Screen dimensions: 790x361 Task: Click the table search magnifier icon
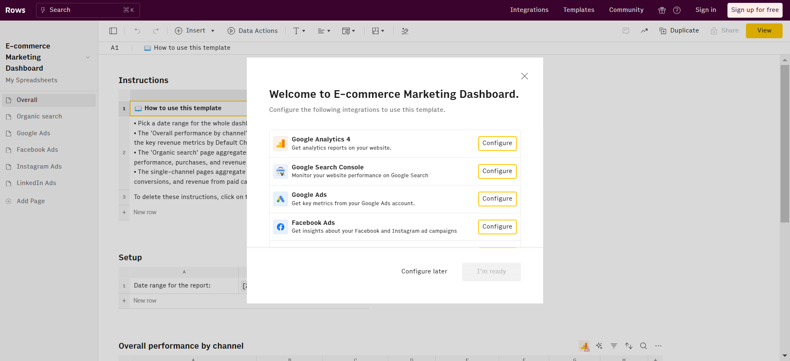point(644,346)
